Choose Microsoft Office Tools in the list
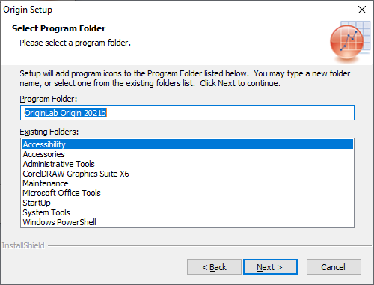Screen dimensions: 374x285 click(x=188, y=193)
